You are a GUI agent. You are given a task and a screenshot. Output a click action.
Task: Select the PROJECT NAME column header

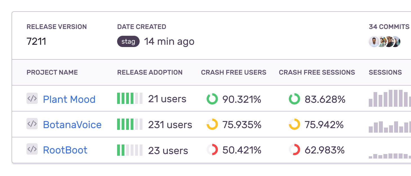coord(52,72)
